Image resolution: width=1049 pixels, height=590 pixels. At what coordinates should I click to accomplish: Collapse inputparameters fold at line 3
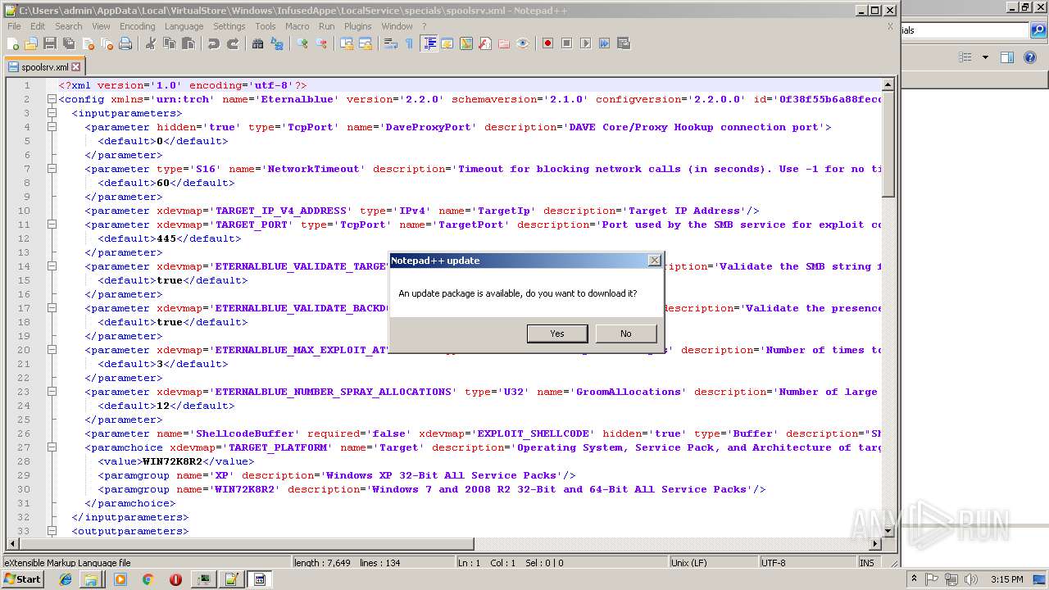[52, 113]
